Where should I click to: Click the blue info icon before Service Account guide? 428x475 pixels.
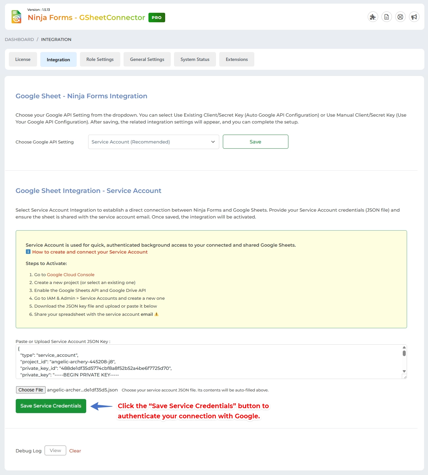point(28,252)
